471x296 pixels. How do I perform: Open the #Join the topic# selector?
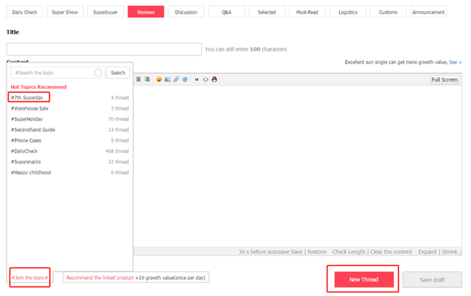[30, 278]
